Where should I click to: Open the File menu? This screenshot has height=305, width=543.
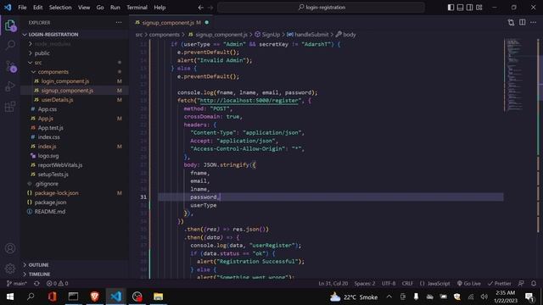click(x=22, y=8)
